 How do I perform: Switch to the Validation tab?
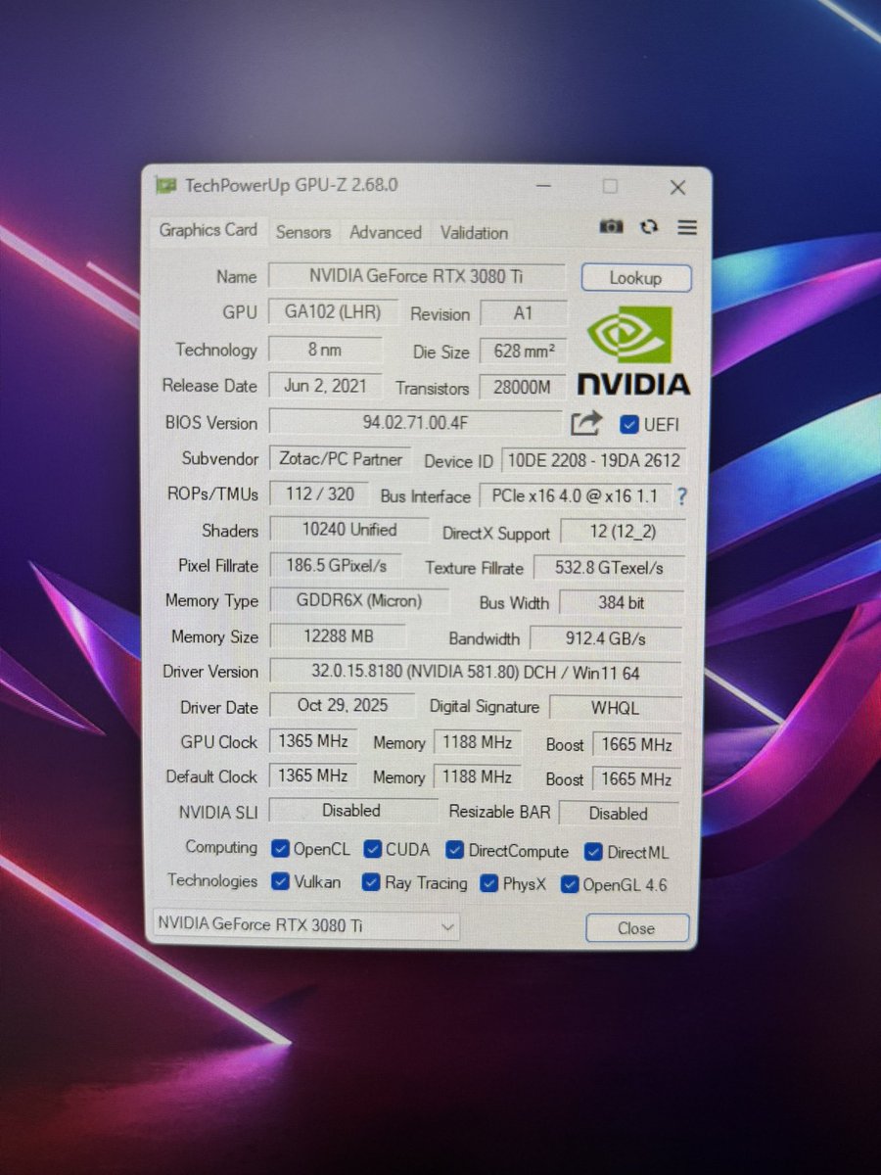click(474, 233)
